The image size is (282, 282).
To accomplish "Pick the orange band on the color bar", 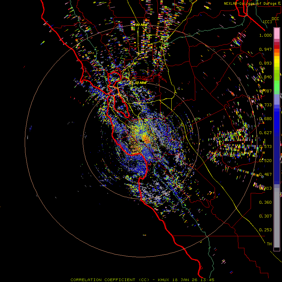I will coord(277,54).
